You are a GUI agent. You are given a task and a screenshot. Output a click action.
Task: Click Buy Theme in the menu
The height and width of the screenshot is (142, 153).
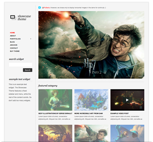(15, 51)
